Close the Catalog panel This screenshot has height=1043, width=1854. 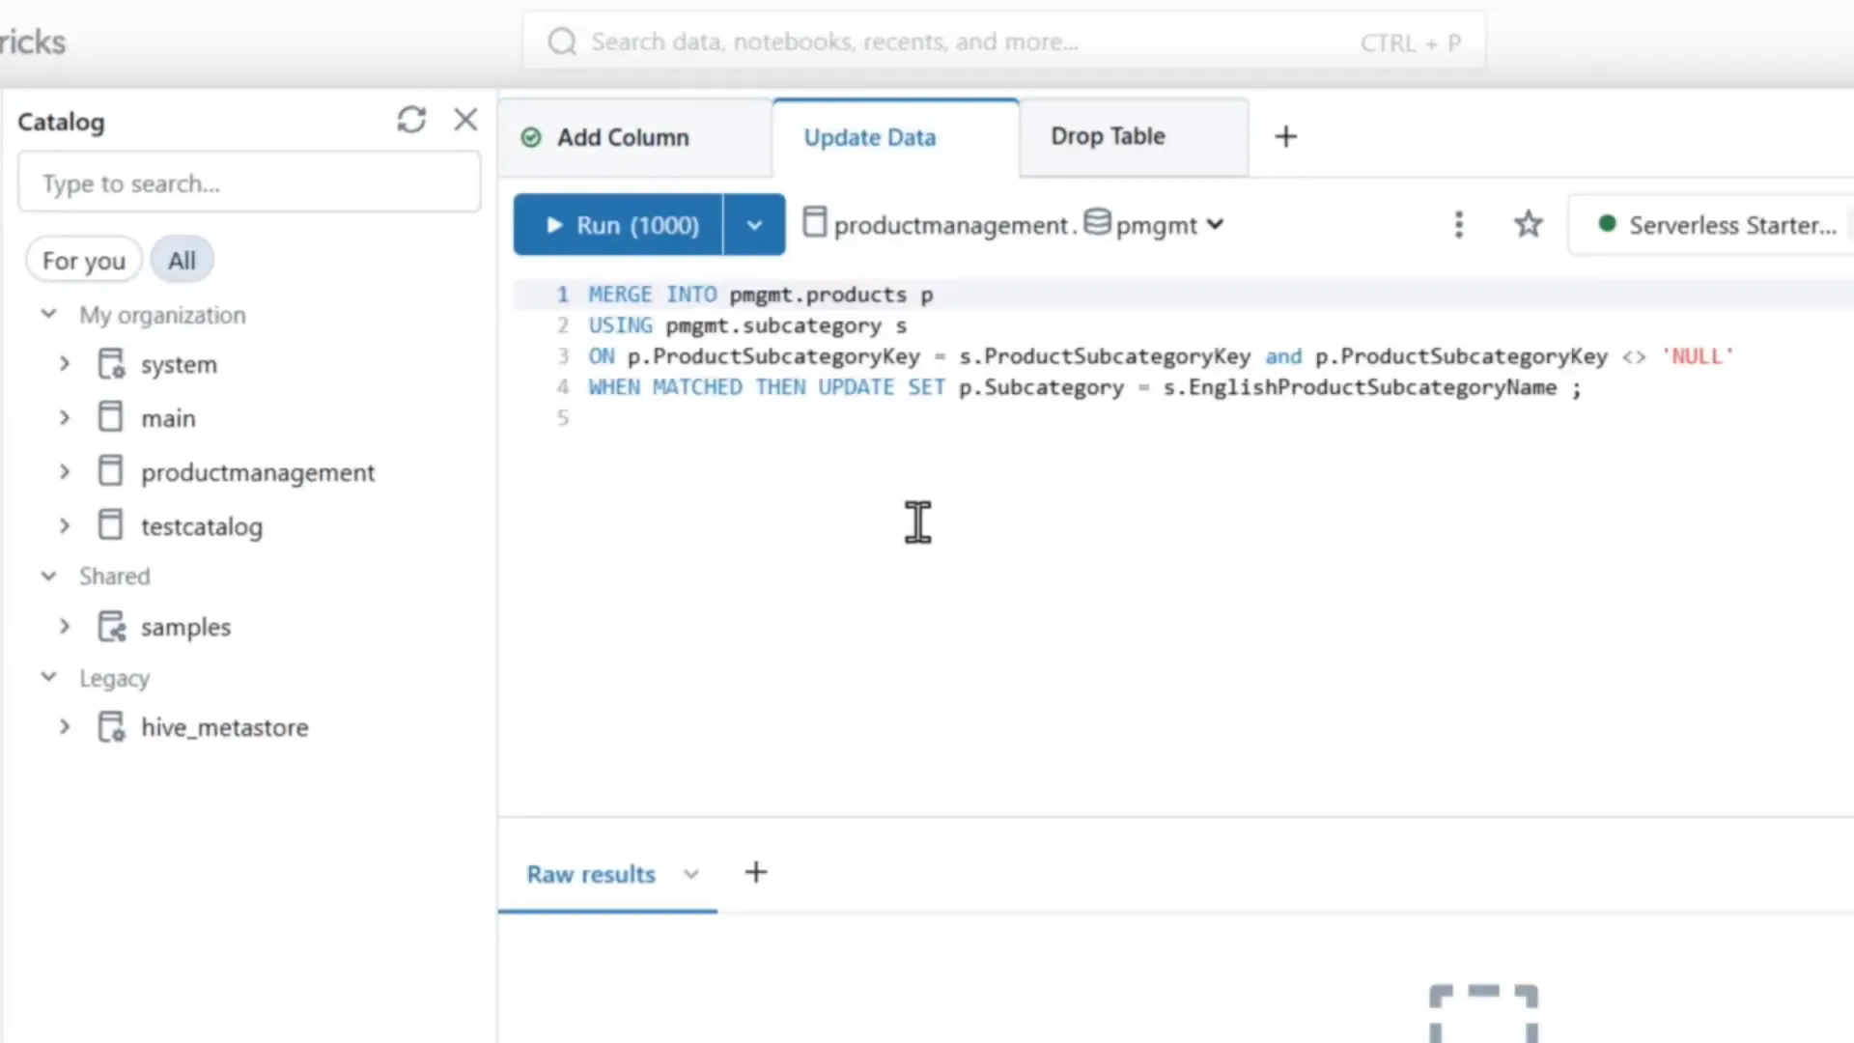(465, 119)
